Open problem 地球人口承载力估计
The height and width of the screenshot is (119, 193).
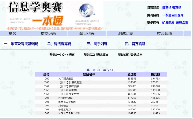(x=69, y=113)
